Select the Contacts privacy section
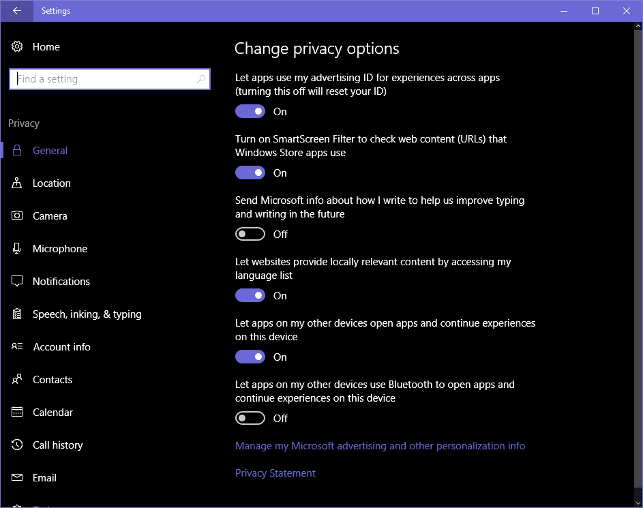The image size is (643, 508). 53,379
